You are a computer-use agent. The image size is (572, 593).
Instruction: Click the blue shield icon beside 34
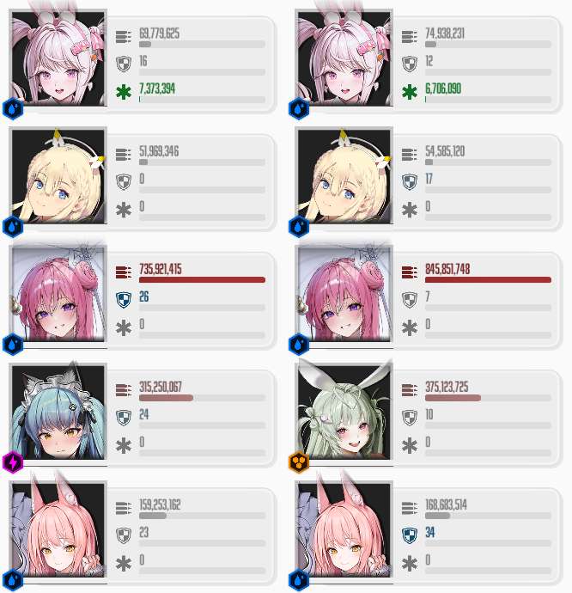coord(410,535)
